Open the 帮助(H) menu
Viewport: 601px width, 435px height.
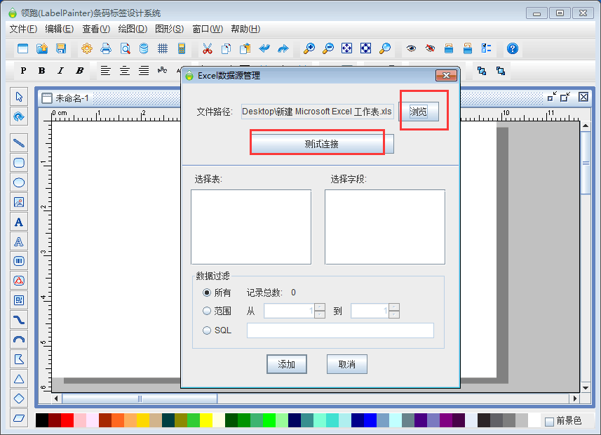coord(245,29)
